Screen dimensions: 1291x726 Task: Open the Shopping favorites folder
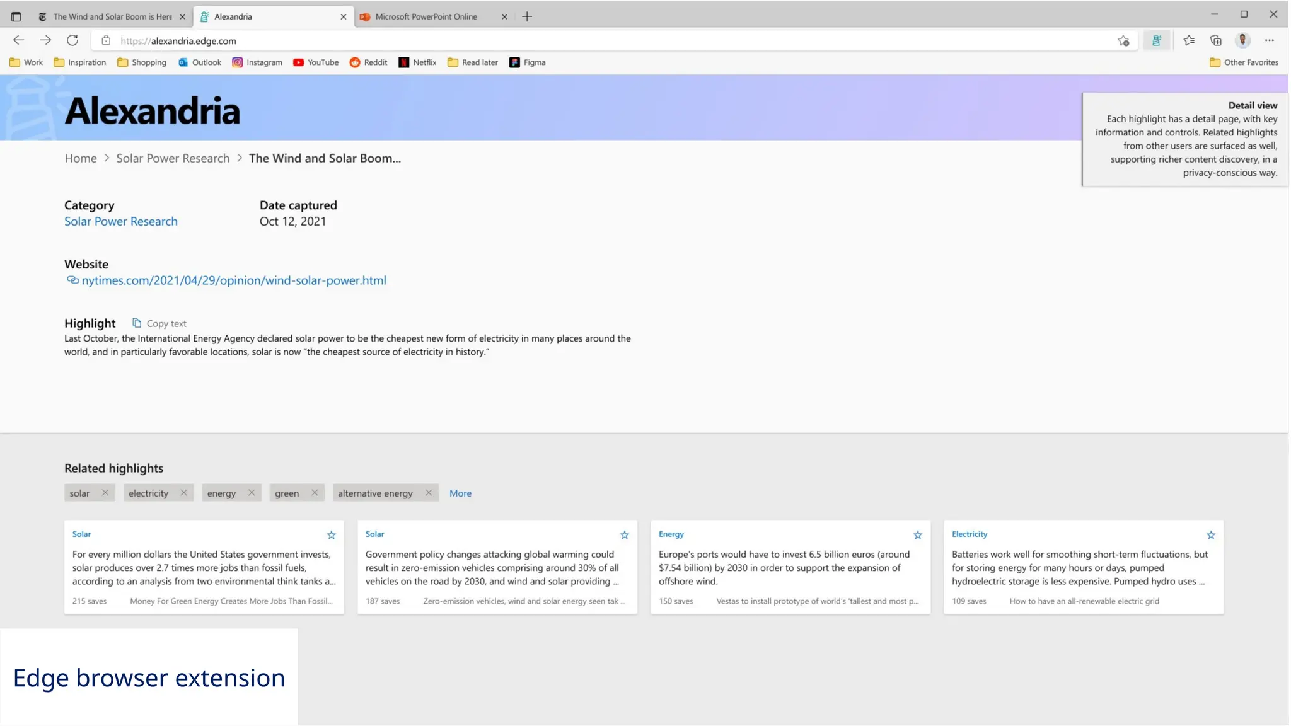click(142, 62)
